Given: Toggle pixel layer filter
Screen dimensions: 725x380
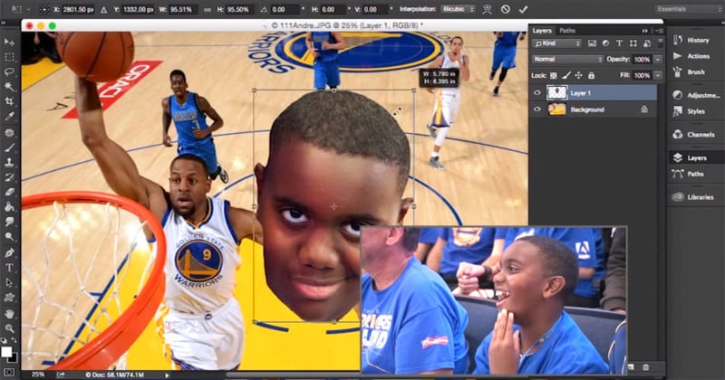Looking at the screenshot, I should (592, 43).
